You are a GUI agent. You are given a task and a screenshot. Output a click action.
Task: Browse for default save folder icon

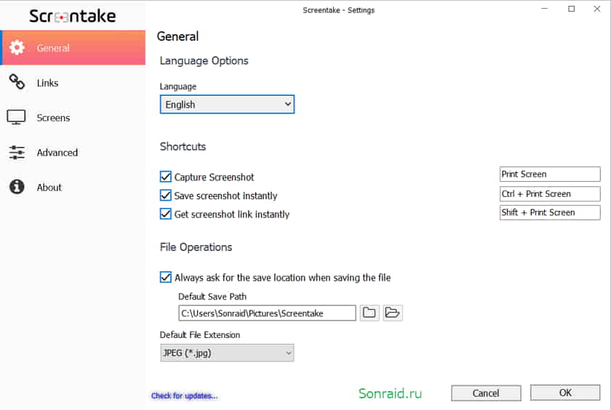coord(370,313)
